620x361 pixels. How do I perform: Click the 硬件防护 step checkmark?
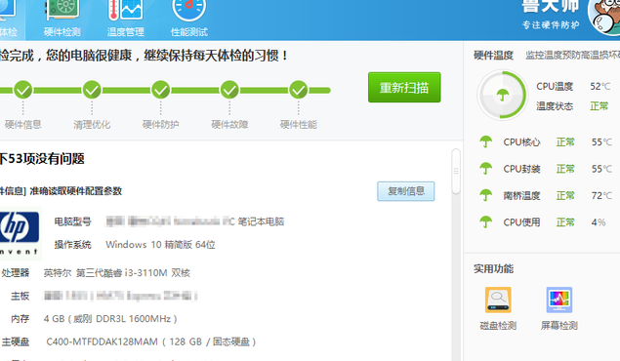click(x=160, y=90)
